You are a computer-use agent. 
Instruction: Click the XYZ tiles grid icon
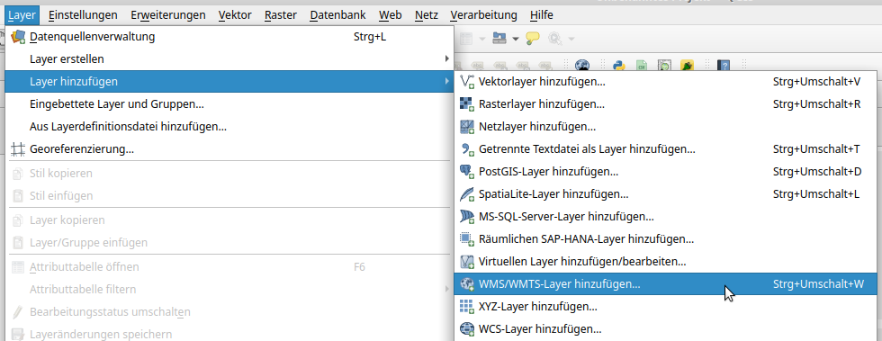(x=467, y=307)
